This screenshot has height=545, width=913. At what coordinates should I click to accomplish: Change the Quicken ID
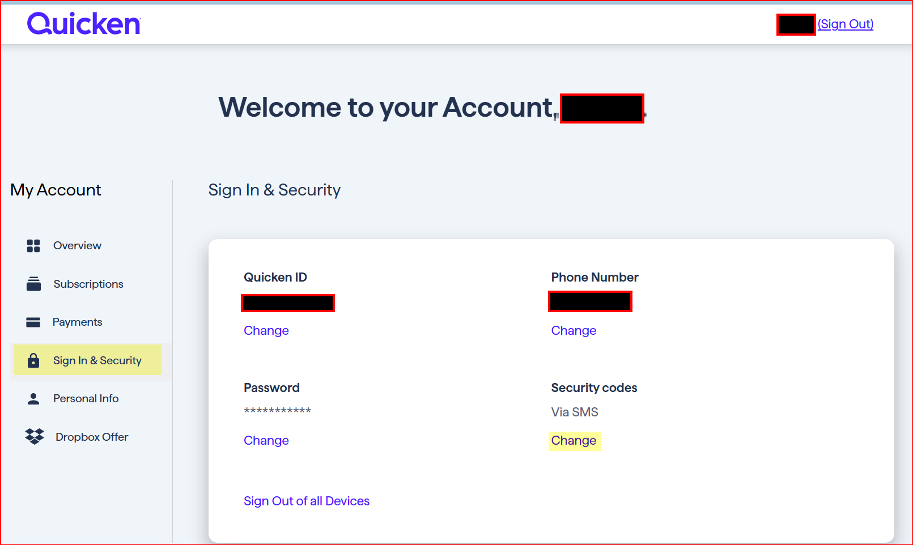[266, 330]
